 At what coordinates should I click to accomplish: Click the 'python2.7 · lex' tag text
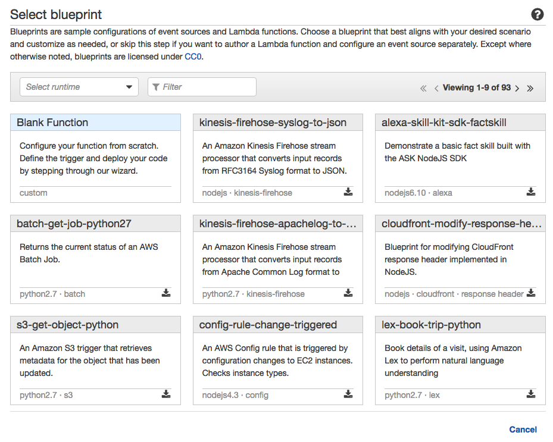[x=412, y=395]
